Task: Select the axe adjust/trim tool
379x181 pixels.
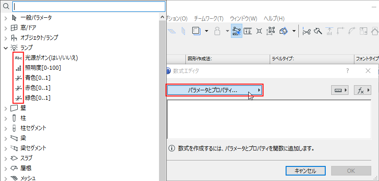Action: pyautogui.click(x=318, y=31)
